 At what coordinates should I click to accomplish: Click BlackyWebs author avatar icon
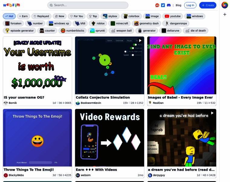(6, 175)
